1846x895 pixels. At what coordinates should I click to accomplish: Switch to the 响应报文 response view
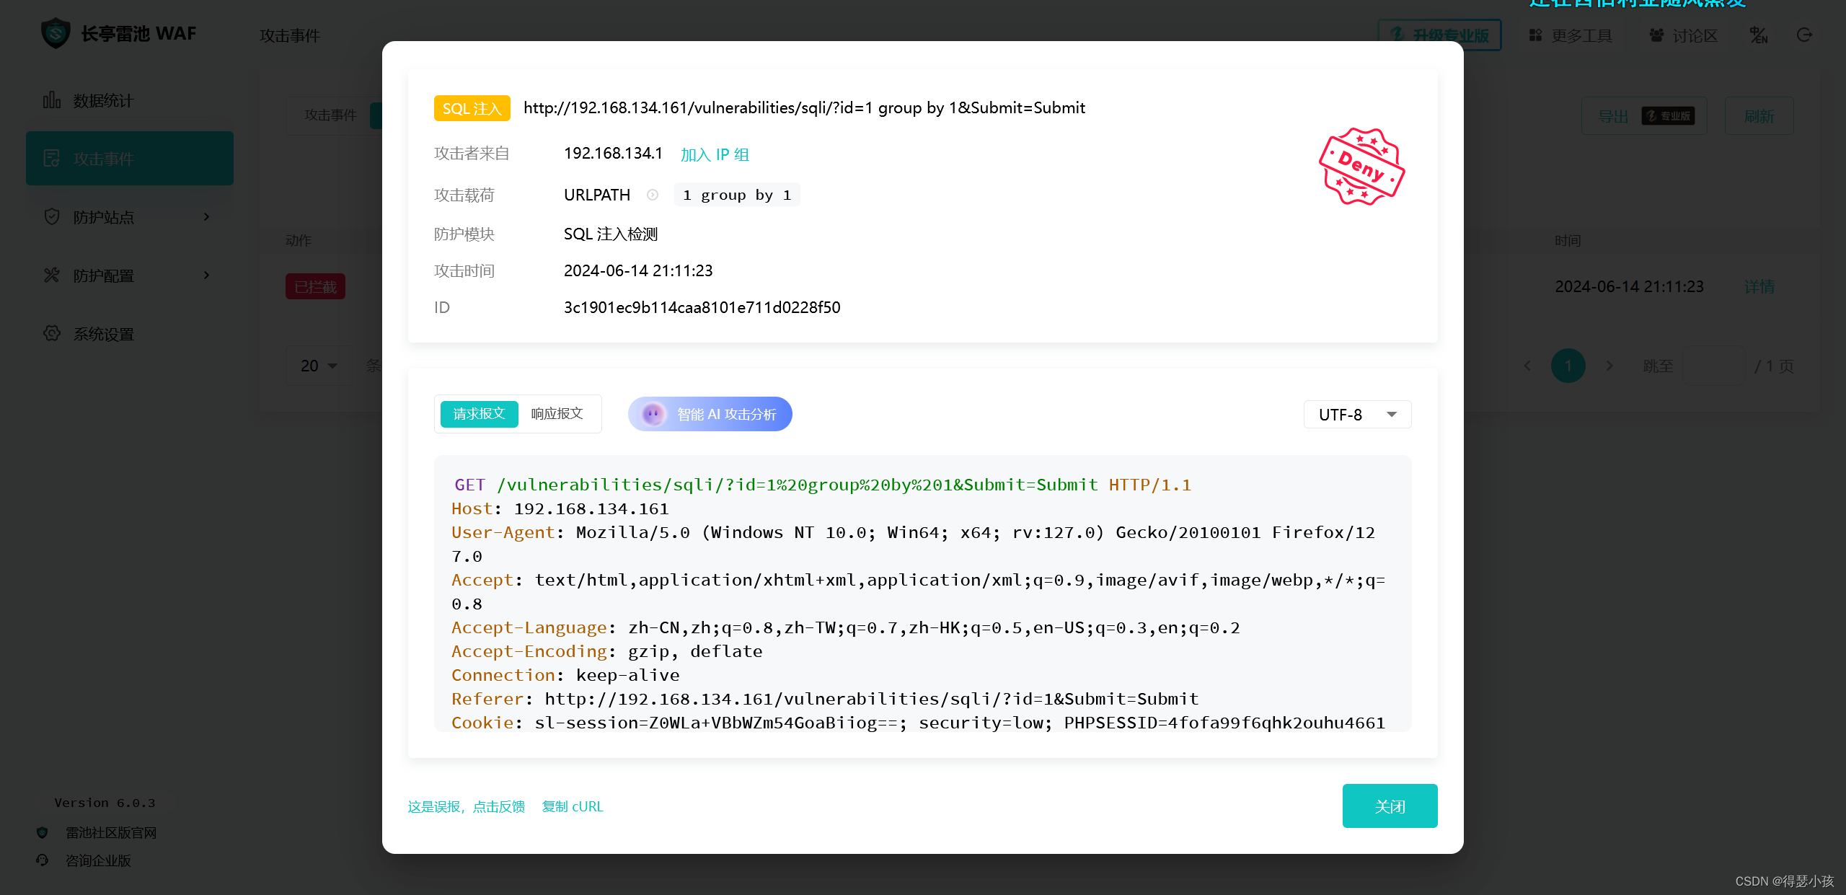[x=557, y=414]
